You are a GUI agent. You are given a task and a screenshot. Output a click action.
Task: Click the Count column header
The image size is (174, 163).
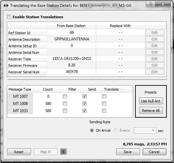click(48, 89)
